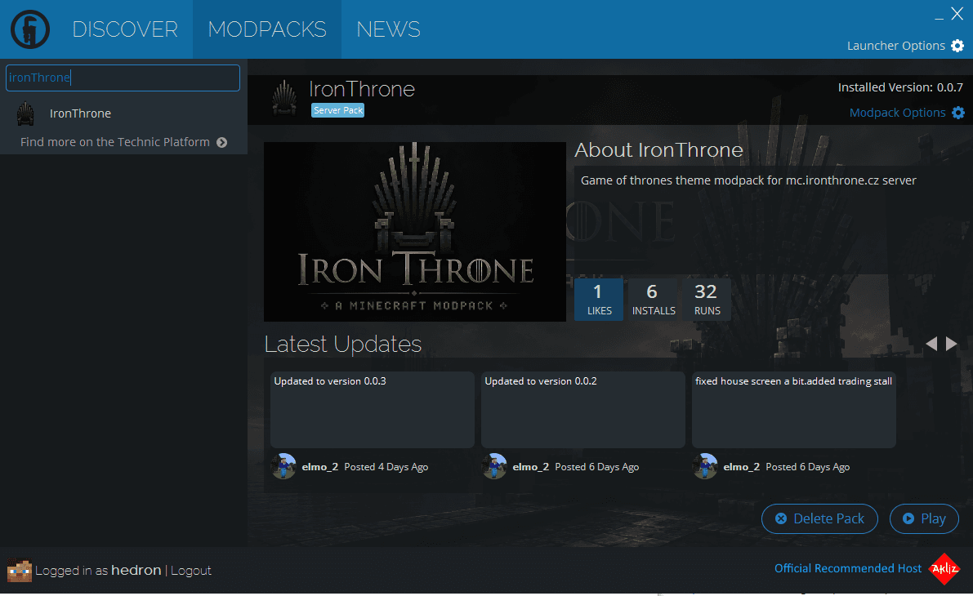Screen dimensions: 973x596
Task: Click the arrow icon next to Technic Platform
Action: point(221,143)
